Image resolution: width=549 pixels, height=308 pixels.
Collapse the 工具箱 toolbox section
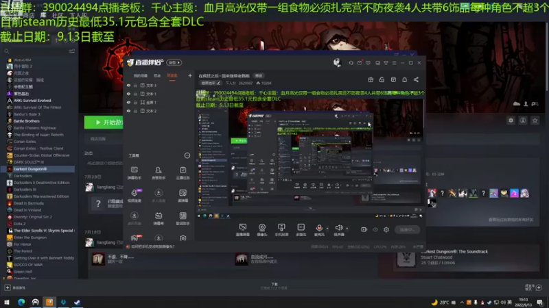pos(187,155)
